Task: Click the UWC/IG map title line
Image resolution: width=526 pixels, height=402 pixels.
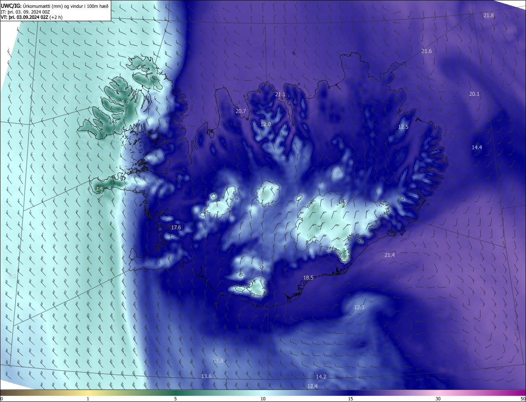Action: 55,5
